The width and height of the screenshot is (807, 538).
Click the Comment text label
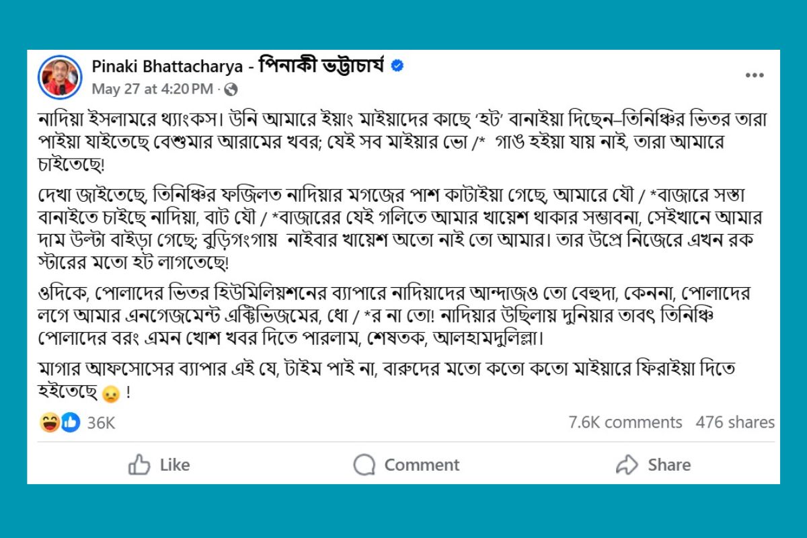coord(422,465)
